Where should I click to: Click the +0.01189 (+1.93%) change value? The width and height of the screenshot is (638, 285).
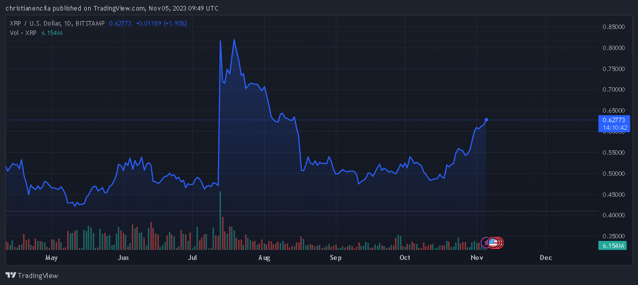pyautogui.click(x=161, y=23)
